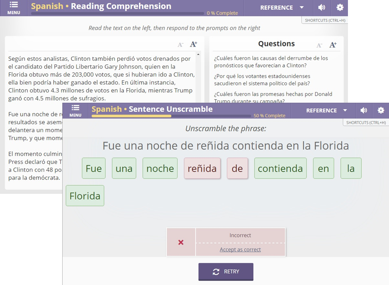Open the MENU in Sentence Unscramble
The image size is (389, 285).
[x=75, y=110]
